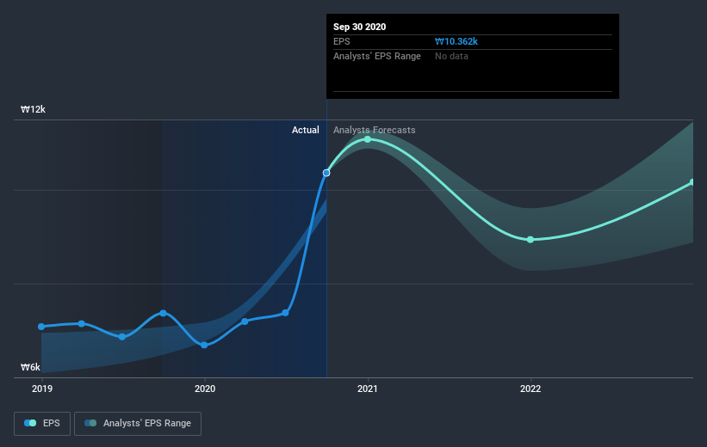
Task: Click the 2019 x-axis label
Action: point(42,389)
